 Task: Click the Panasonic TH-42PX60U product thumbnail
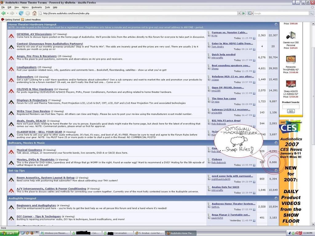click(291, 60)
